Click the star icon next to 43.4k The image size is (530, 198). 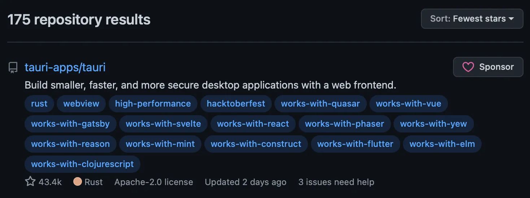pos(30,182)
